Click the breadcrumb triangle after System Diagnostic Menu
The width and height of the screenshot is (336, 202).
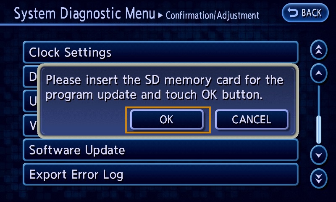[160, 16]
